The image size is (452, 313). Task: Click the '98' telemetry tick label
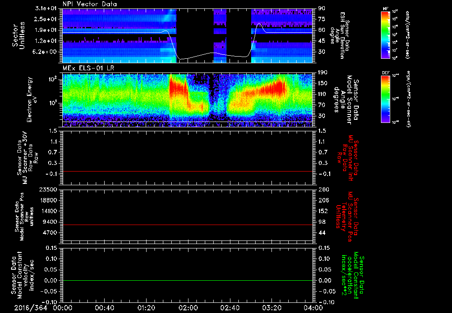point(322,222)
